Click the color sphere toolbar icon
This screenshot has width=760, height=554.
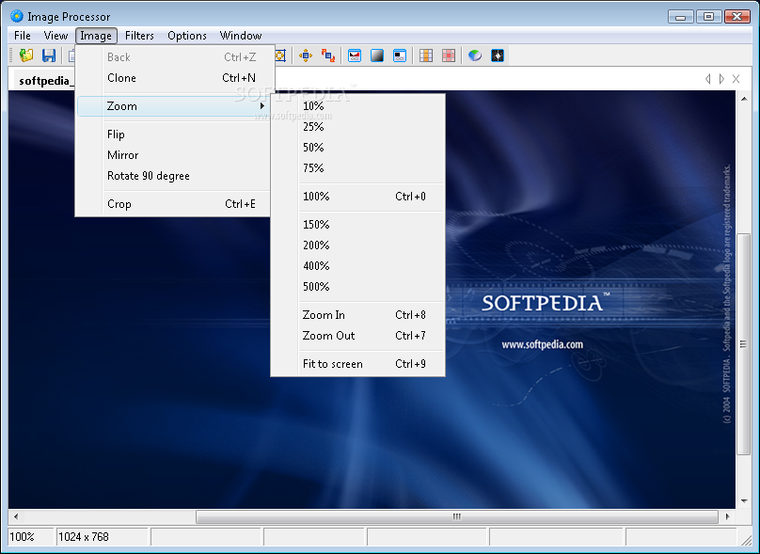point(475,55)
